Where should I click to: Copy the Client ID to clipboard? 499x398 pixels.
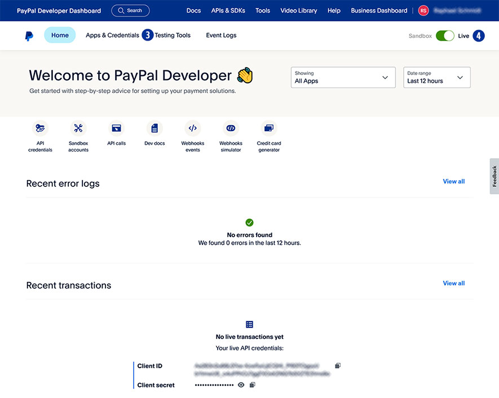[338, 366]
